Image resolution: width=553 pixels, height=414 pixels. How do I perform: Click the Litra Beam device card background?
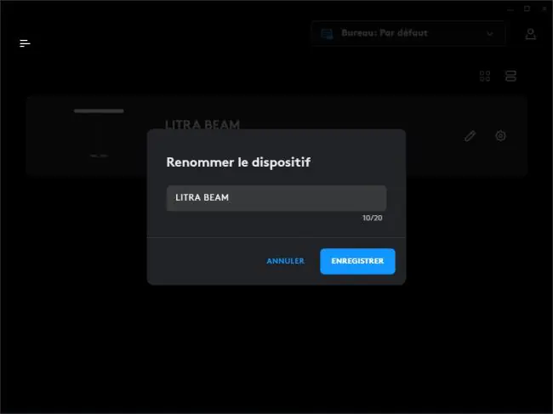(276, 136)
